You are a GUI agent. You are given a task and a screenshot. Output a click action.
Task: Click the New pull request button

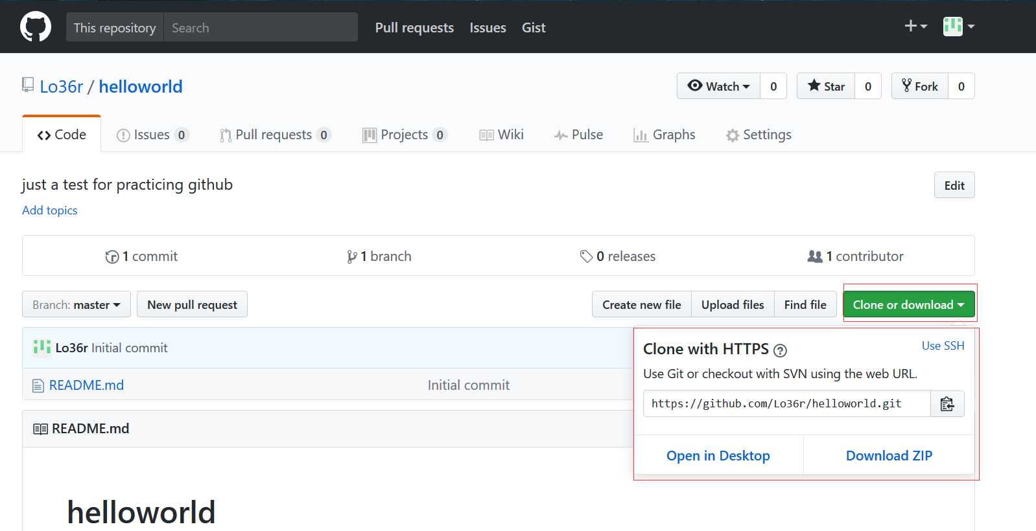pos(192,304)
